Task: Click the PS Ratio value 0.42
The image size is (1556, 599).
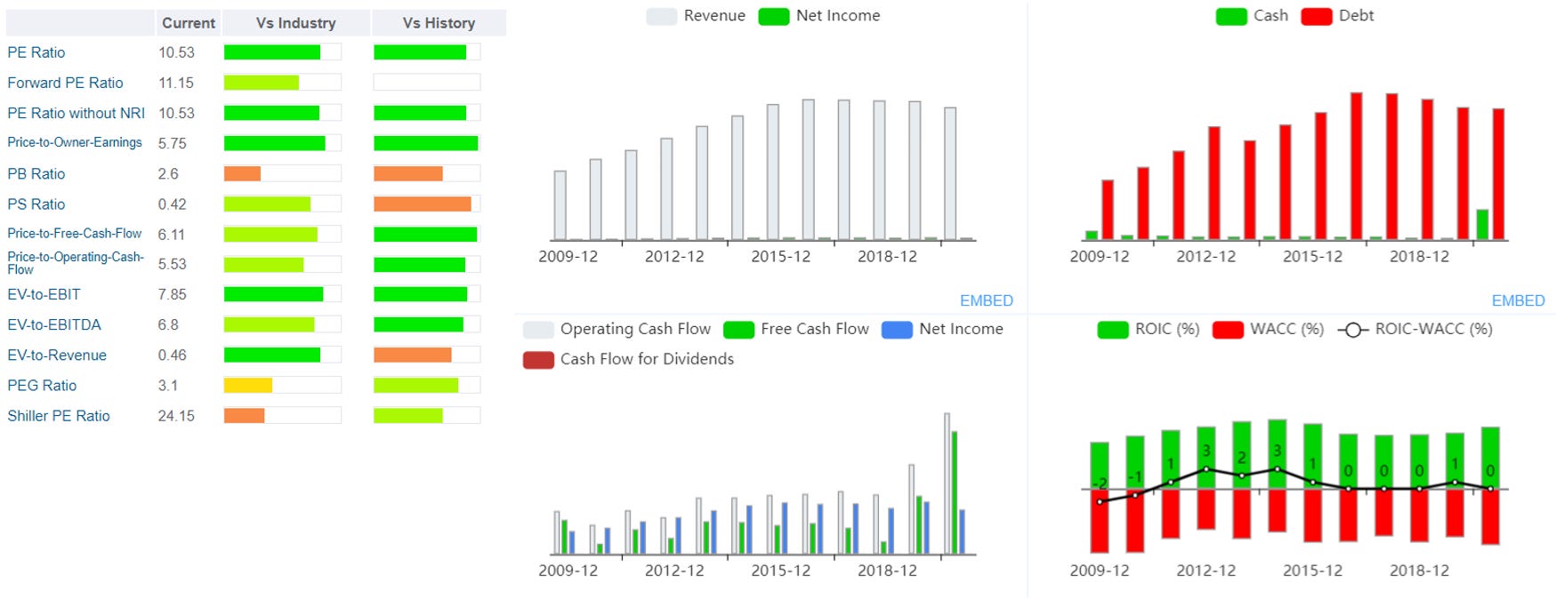Action: [x=173, y=204]
